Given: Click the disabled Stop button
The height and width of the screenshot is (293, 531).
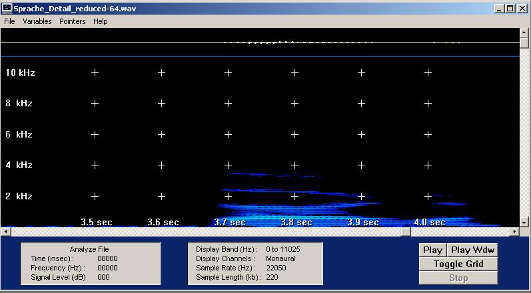Looking at the screenshot, I should 458,278.
